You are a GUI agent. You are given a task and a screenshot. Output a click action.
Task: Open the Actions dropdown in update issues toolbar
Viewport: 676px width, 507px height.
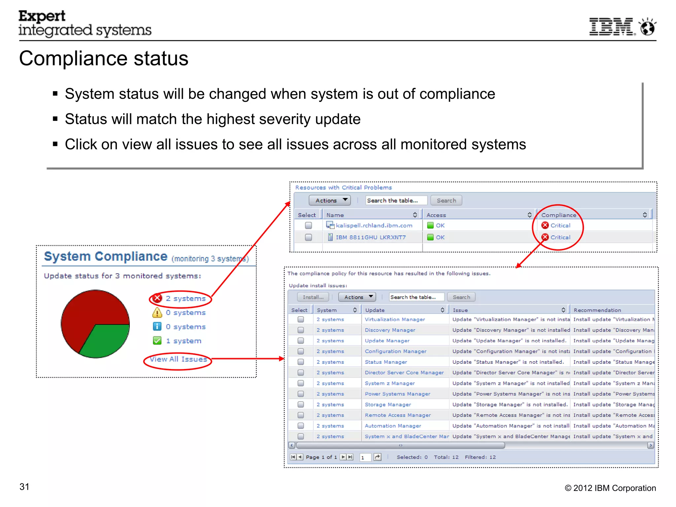point(357,297)
